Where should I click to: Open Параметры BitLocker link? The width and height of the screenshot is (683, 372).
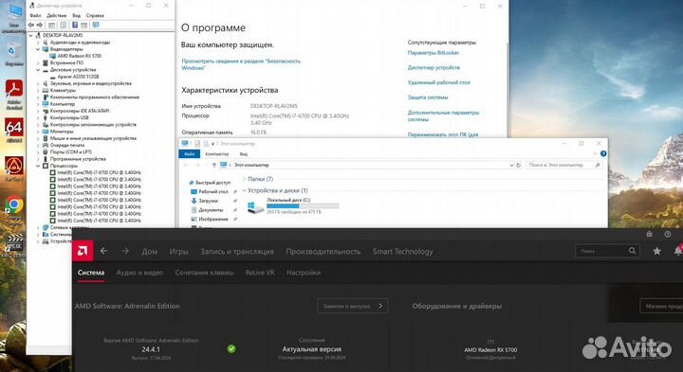(x=433, y=53)
